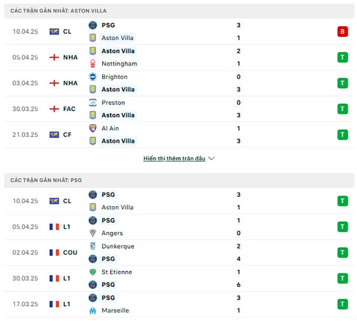Click the red B loss badge
Viewport: 357px width, 321px height.
(x=342, y=32)
